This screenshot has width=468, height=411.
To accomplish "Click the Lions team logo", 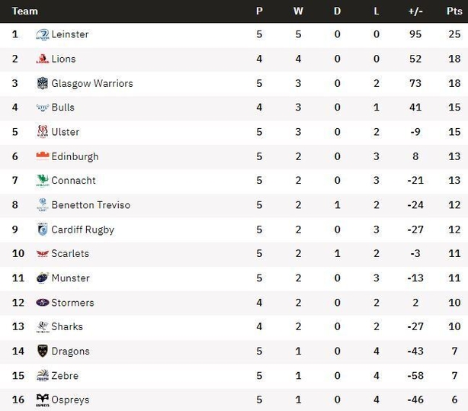I will coord(43,59).
